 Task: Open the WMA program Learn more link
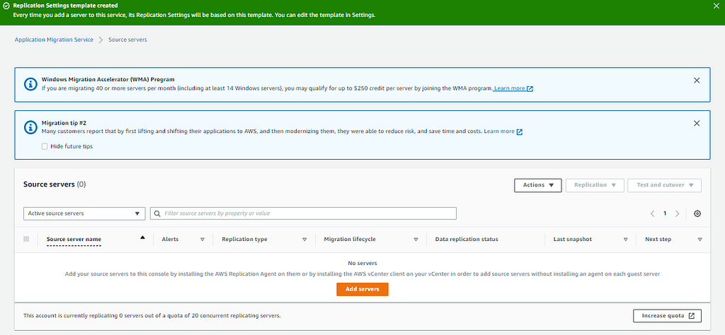point(510,88)
